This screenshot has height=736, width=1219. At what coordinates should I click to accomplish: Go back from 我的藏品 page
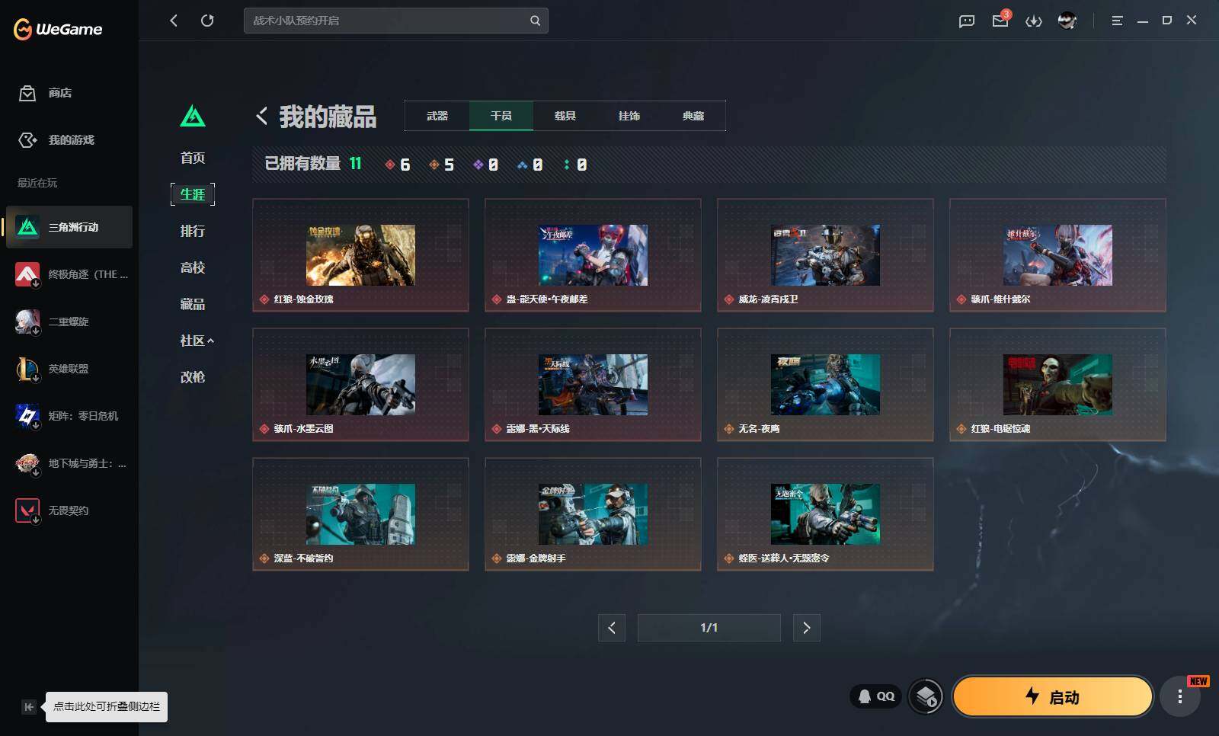click(262, 116)
